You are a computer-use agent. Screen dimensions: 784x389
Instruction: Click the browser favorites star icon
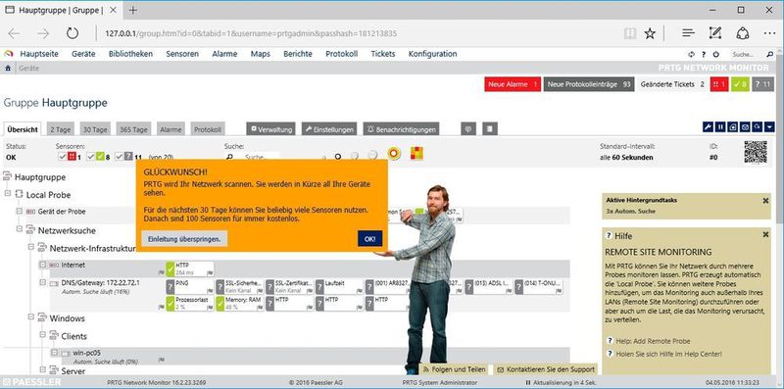(x=650, y=33)
